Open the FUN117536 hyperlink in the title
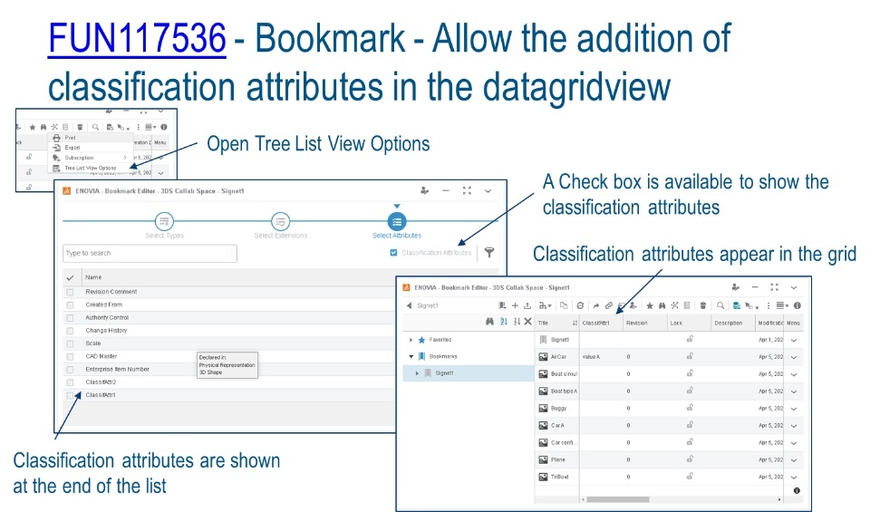Viewport: 870px width, 512px height. click(137, 38)
